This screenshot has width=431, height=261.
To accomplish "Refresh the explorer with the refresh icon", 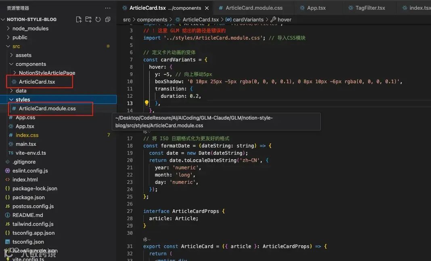I will click(98, 19).
